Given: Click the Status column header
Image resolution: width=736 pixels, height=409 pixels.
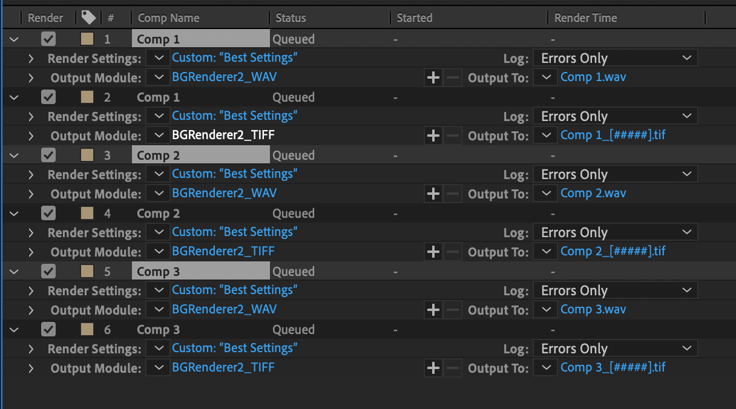Looking at the screenshot, I should (291, 18).
